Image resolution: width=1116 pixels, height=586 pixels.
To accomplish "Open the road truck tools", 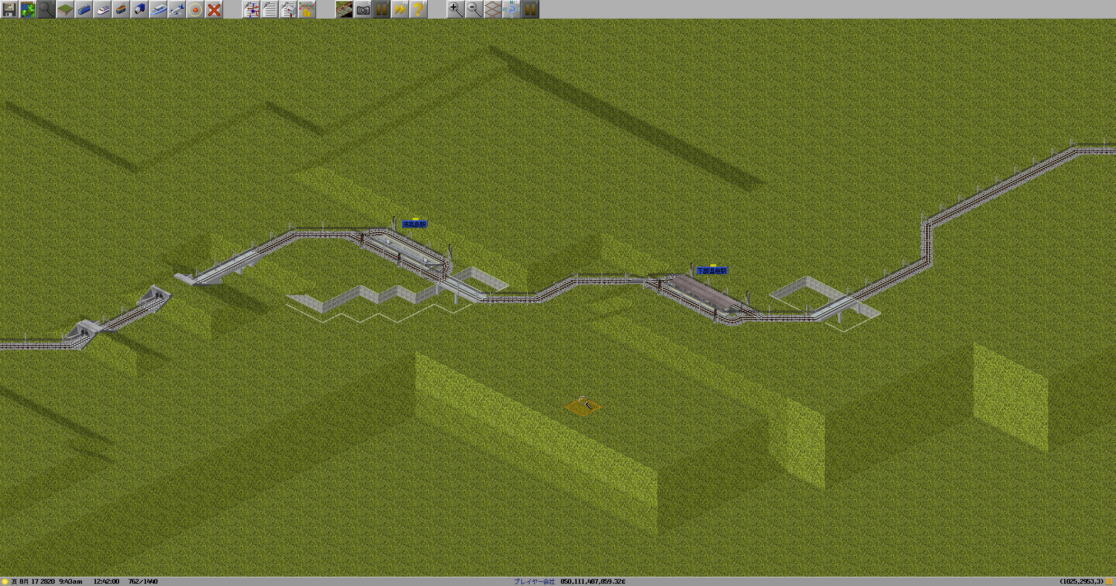I will (139, 9).
